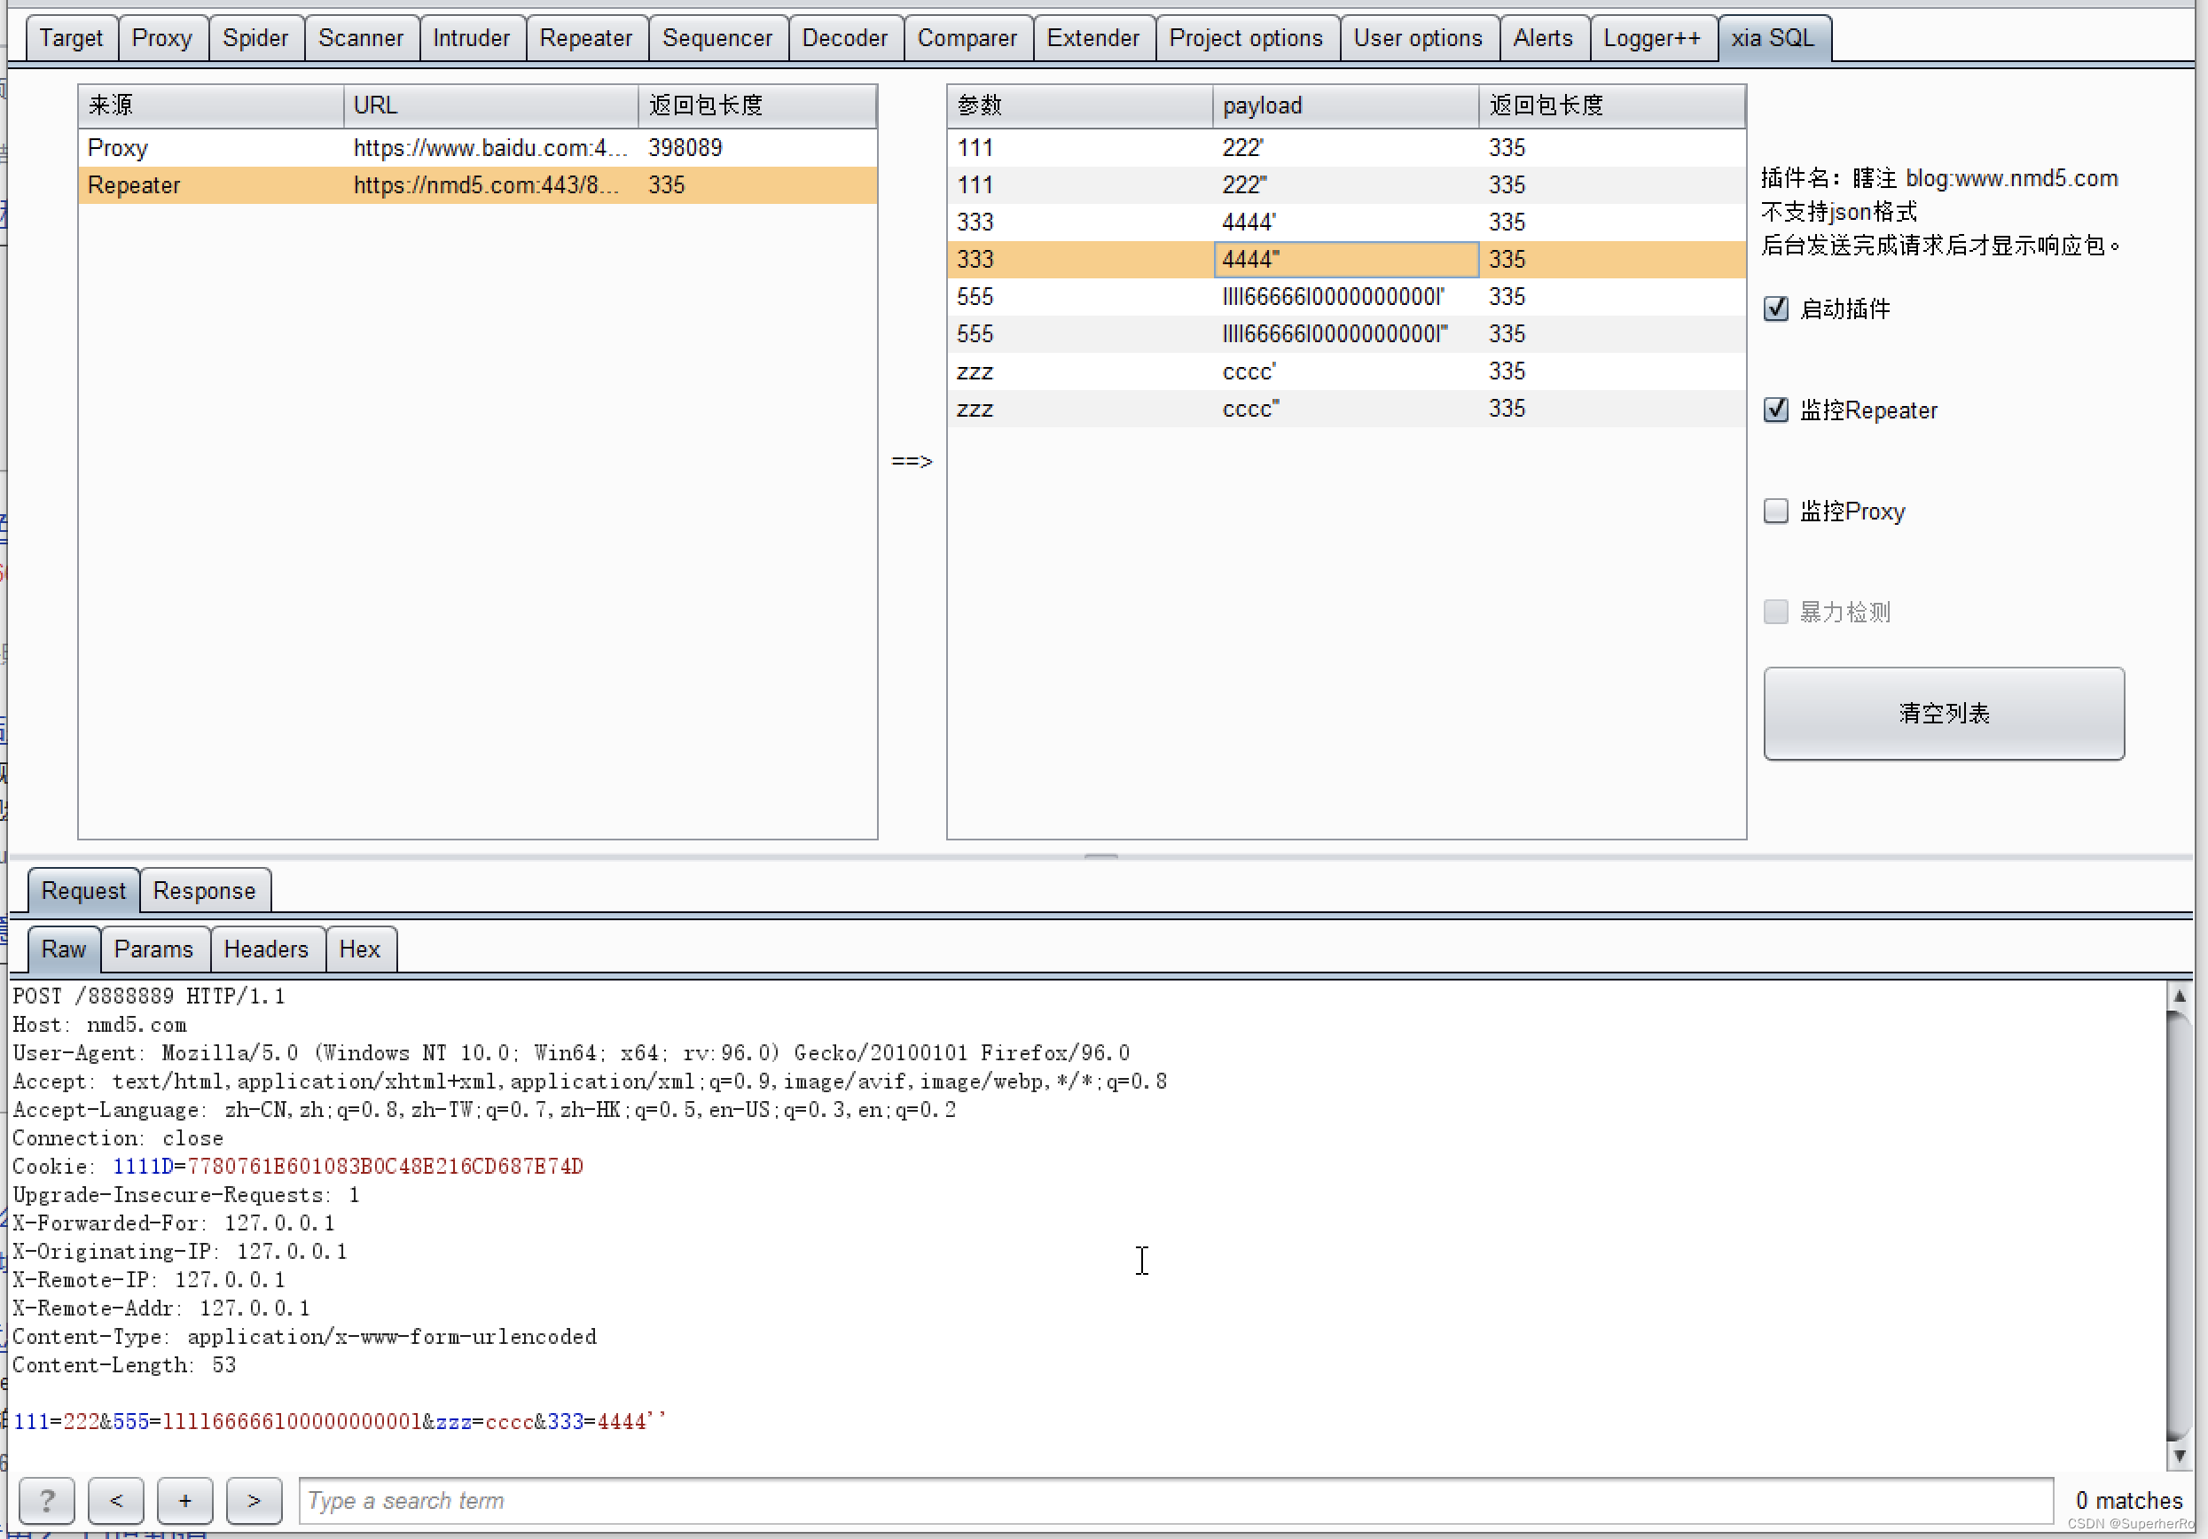Click the previous match arrow button
Screen dimensions: 2208x1539
[x=115, y=1501]
